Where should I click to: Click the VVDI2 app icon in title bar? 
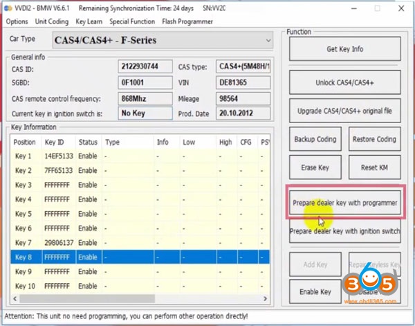click(x=8, y=8)
